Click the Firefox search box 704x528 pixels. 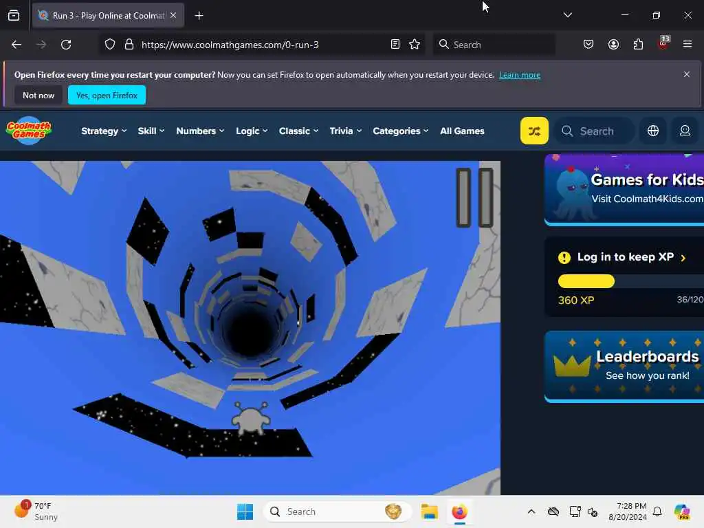pos(494,45)
